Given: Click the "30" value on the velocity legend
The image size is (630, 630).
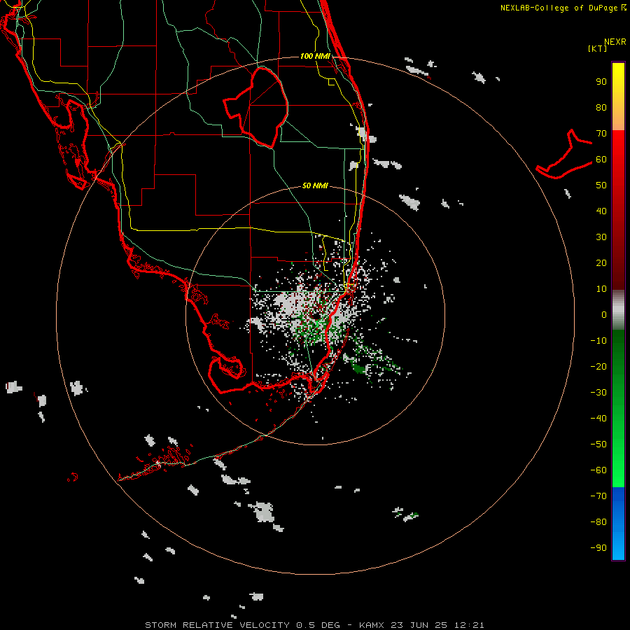Looking at the screenshot, I should coord(601,237).
